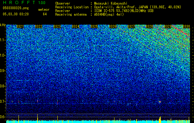Click the 0326 time marker
This screenshot has height=123, width=194.
pyautogui.click(x=113, y=26)
